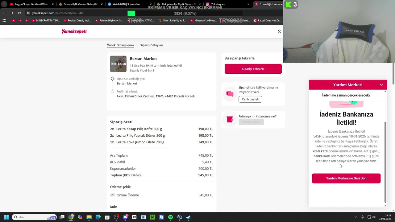Click the Lezita Kova Jumbo Fileto item
The width and height of the screenshot is (395, 222).
[140, 142]
